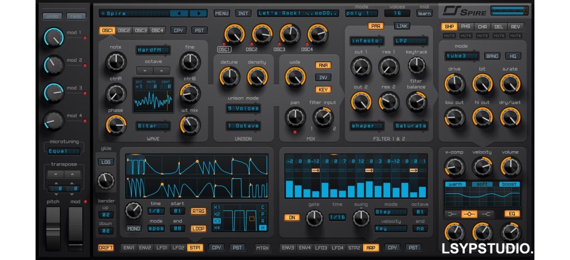The height and width of the screenshot is (260, 570).
Task: Open the ENV1 modulation tab
Action: pos(129,248)
